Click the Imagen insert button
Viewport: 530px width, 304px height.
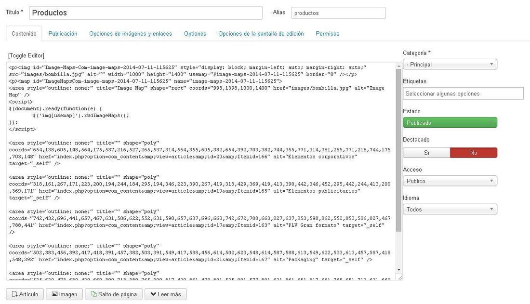coord(64,294)
